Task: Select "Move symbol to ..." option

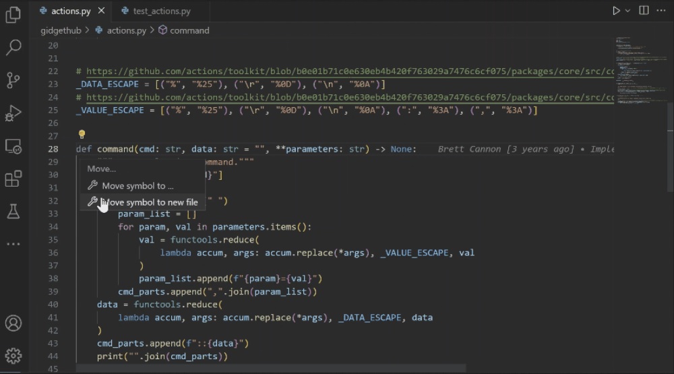Action: coord(137,185)
